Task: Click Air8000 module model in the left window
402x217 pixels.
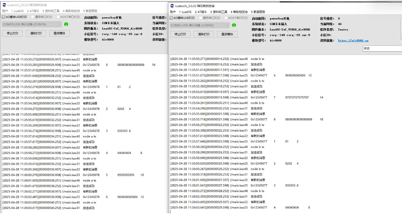Action: coord(108,40)
